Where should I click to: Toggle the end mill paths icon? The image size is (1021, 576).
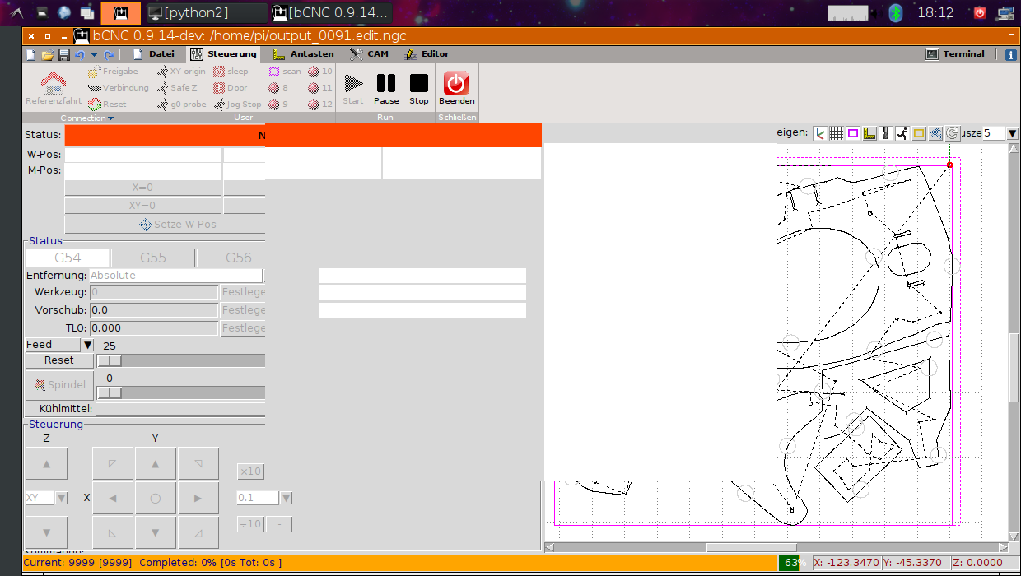click(x=886, y=133)
